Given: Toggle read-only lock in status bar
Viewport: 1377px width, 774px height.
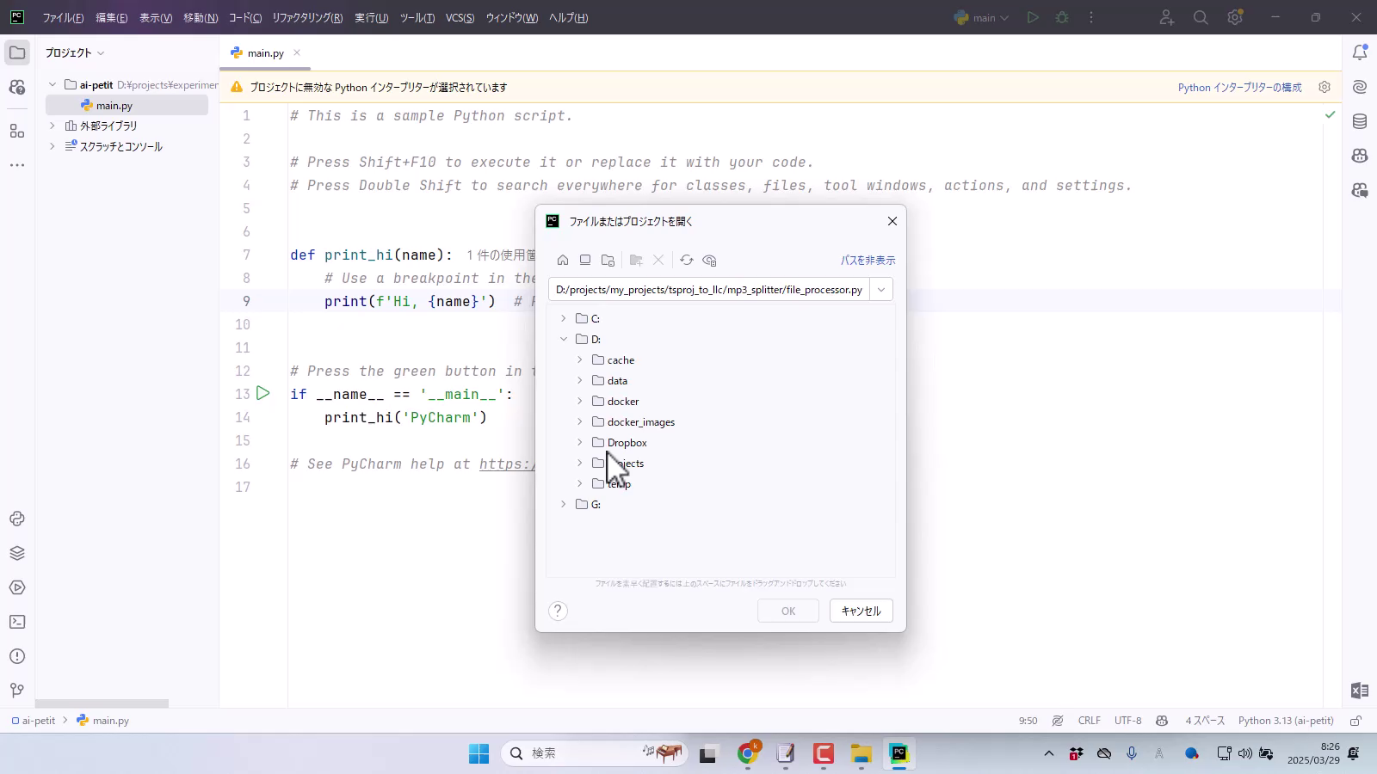Looking at the screenshot, I should [x=1355, y=721].
